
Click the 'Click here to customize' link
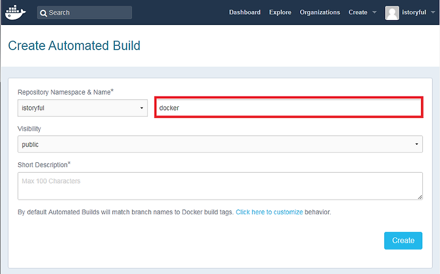269,212
